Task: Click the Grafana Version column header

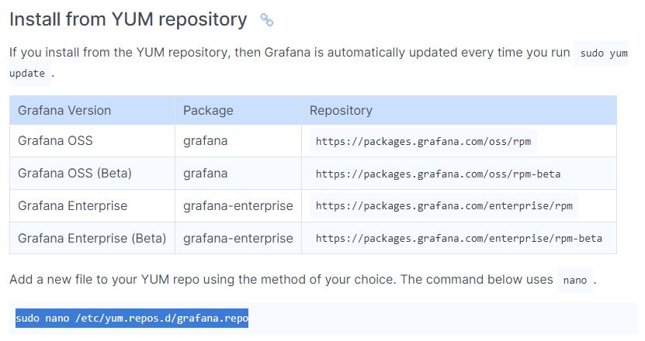Action: coord(64,110)
